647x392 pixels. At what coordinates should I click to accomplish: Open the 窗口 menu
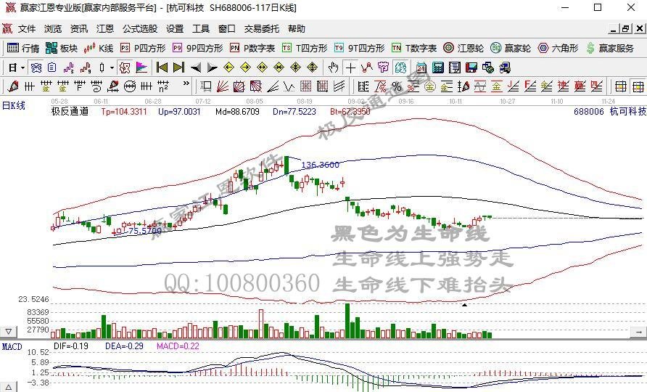(227, 29)
